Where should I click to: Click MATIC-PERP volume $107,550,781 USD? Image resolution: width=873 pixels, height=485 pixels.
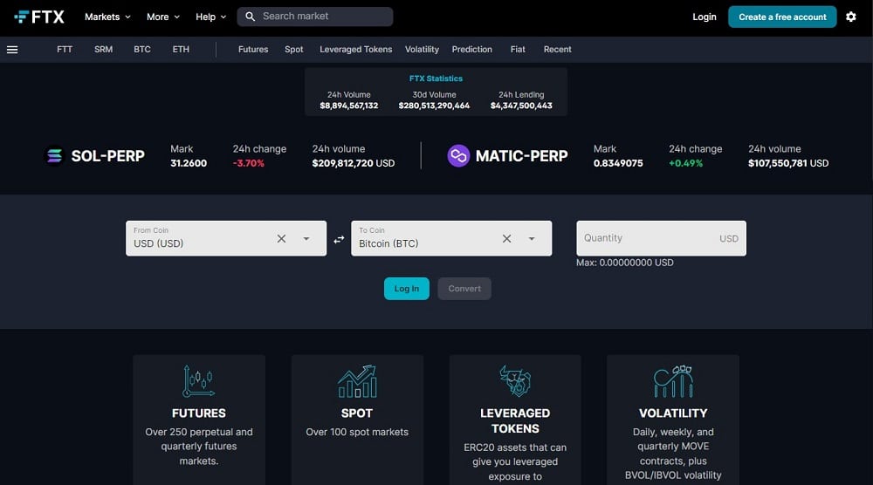pos(788,163)
